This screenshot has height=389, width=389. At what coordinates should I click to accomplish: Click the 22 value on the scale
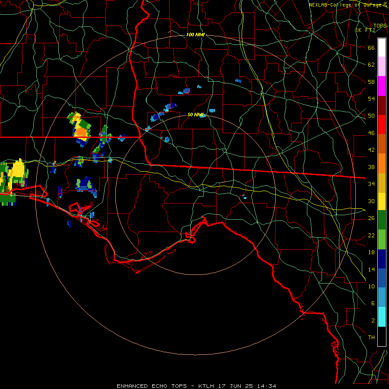[371, 235]
